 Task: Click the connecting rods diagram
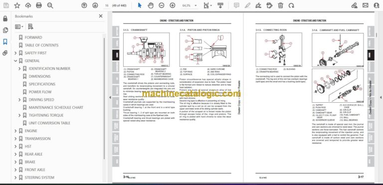[x=279, y=49]
